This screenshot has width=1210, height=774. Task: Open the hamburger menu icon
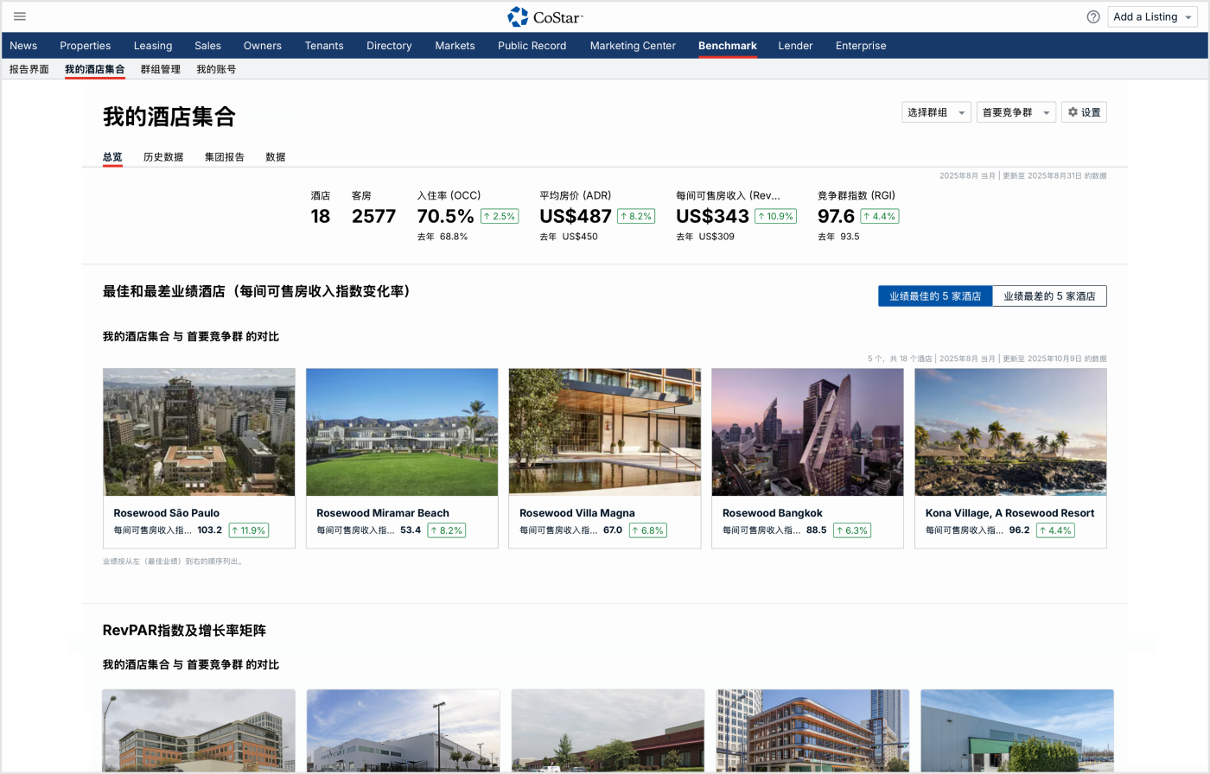point(20,16)
